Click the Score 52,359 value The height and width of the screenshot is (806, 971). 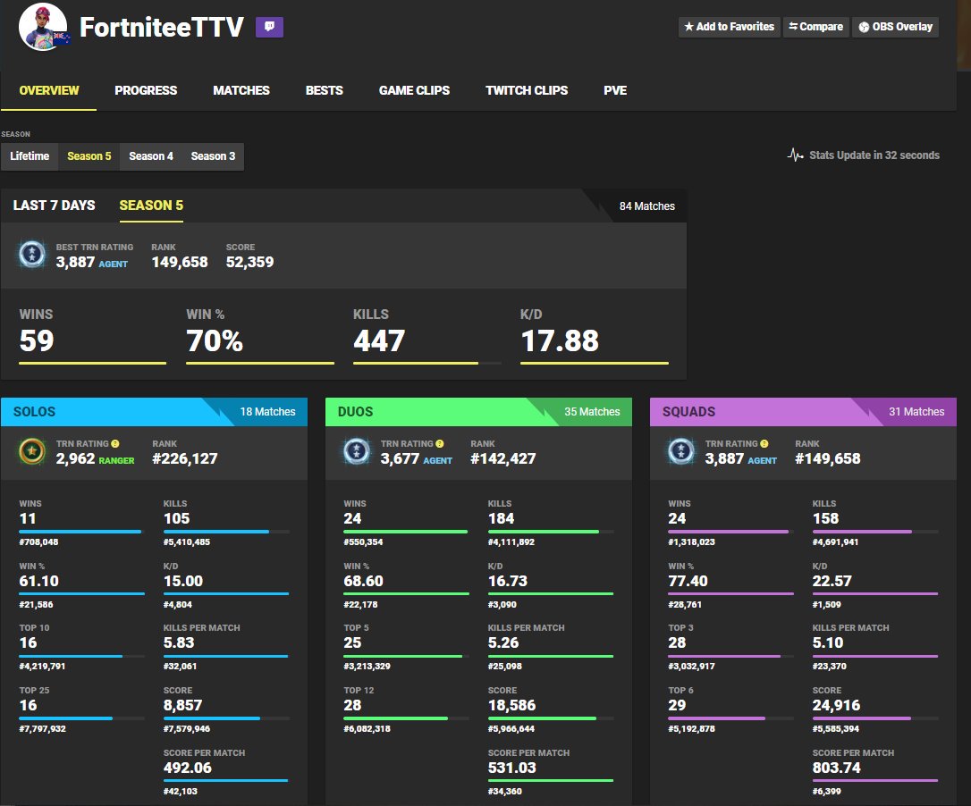(249, 262)
